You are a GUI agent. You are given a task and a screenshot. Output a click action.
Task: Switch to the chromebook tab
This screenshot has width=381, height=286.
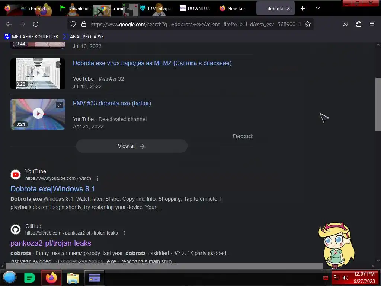tap(35, 9)
